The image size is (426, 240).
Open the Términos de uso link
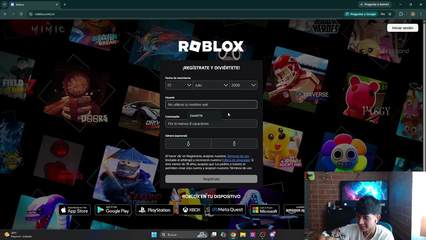point(238,156)
